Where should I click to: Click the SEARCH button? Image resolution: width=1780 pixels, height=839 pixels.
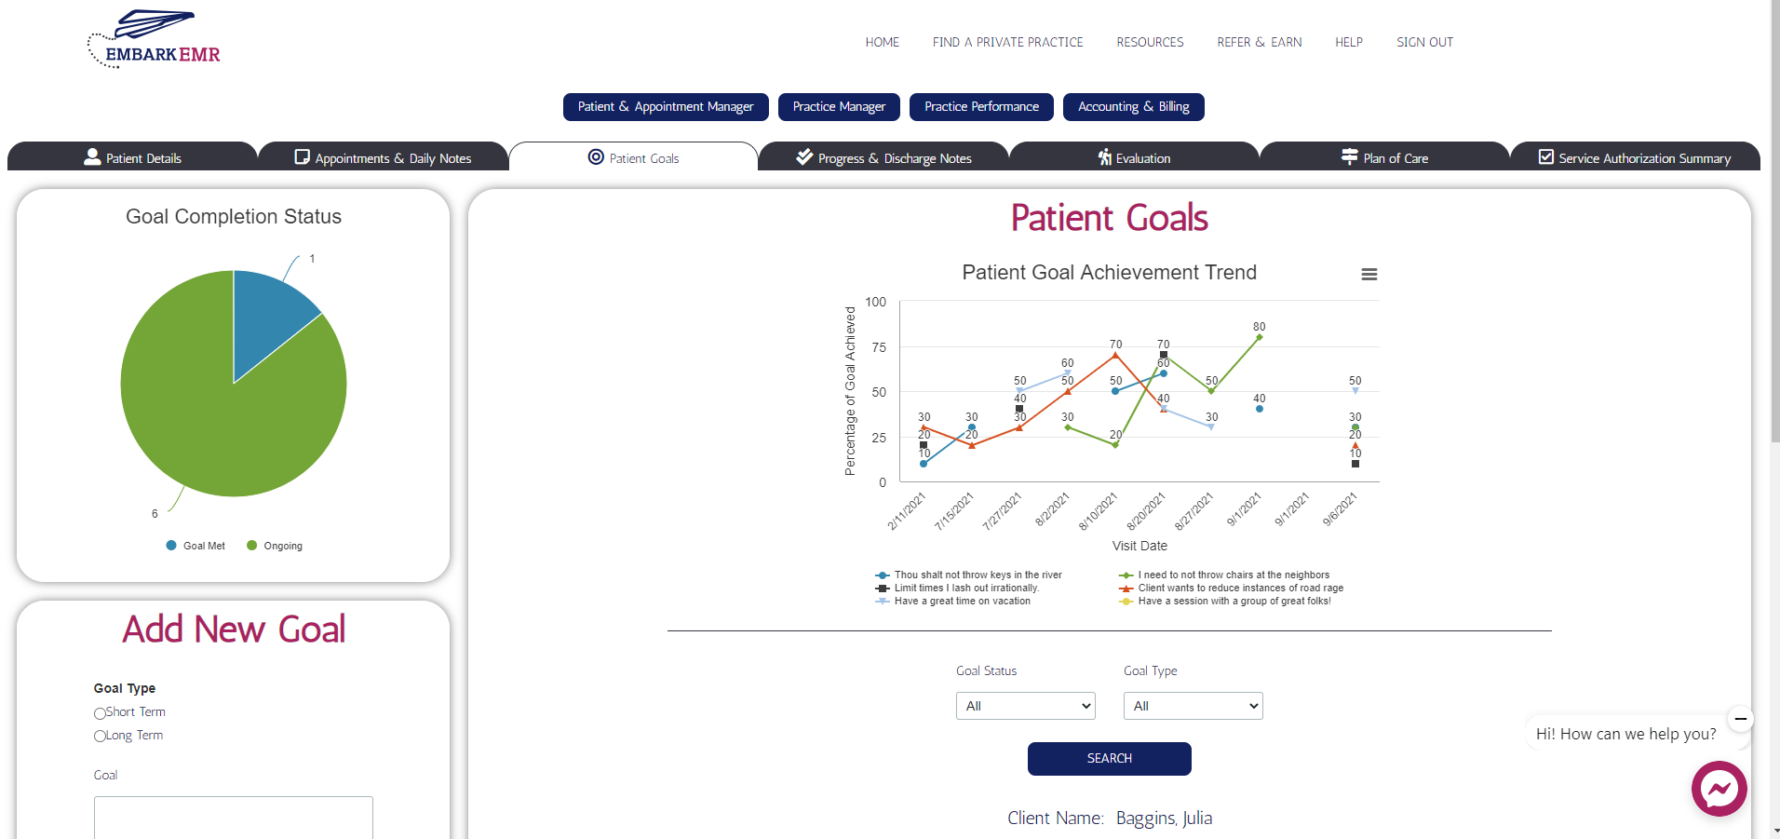tap(1109, 758)
